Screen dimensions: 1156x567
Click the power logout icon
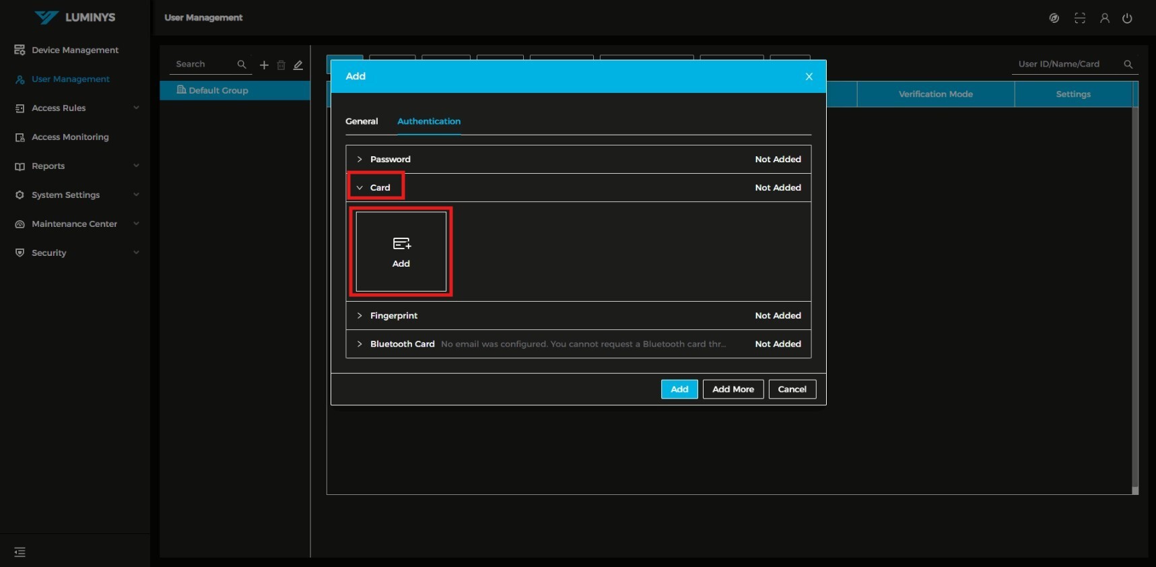tap(1127, 18)
